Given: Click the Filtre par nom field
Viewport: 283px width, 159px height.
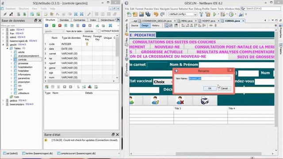Looking at the screenshot, I should 21,26.
